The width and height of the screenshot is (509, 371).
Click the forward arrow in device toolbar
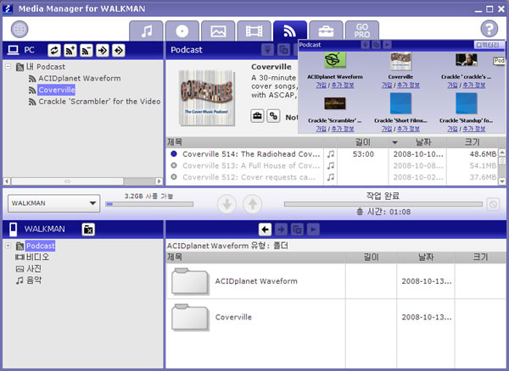point(281,230)
